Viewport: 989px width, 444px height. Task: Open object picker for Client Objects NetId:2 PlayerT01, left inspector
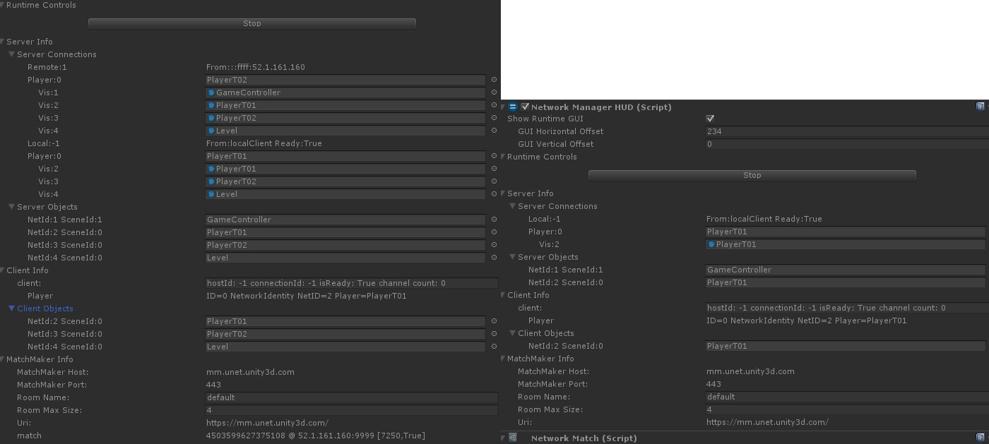(494, 321)
